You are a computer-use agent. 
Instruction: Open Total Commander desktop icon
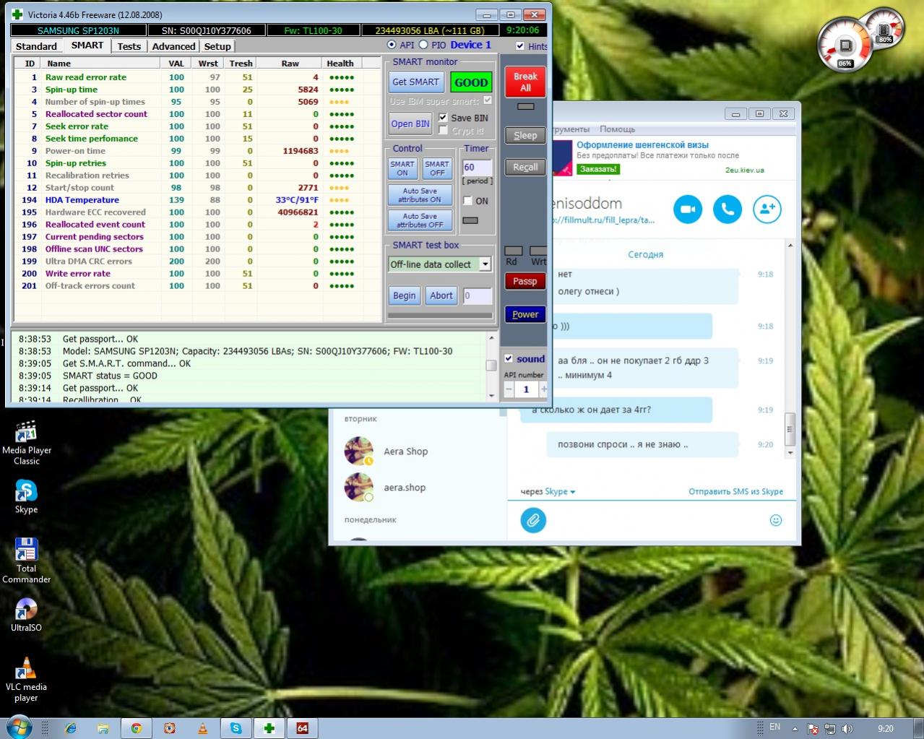(27, 561)
